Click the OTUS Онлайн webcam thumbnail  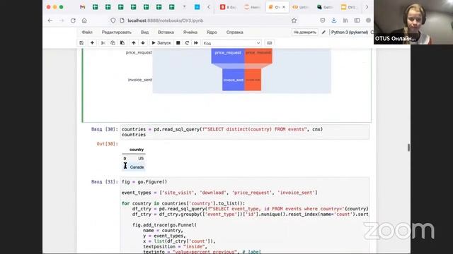(413, 22)
